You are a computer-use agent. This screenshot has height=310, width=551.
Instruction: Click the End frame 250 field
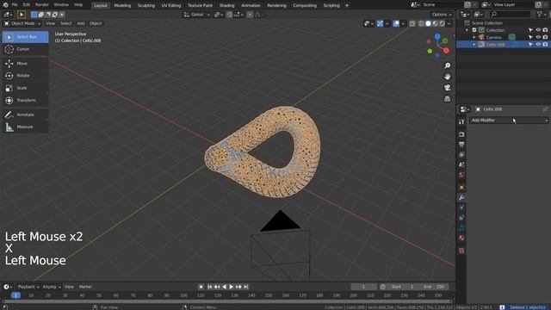pos(433,287)
